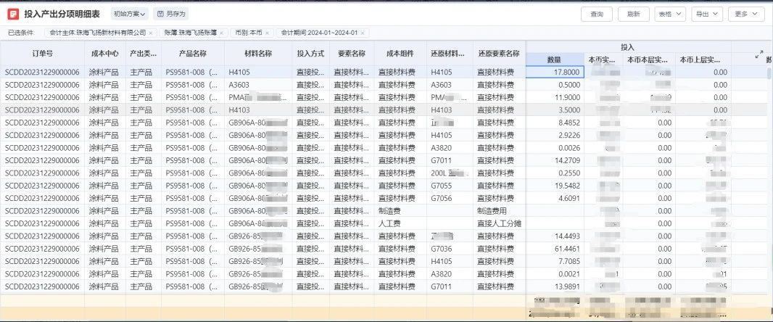The image size is (773, 322).
Task: Open the 初始方案 scheme dropdown
Action: [x=131, y=14]
